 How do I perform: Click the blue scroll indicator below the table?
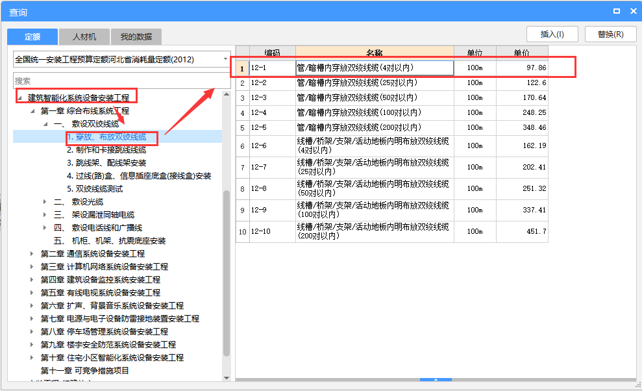tap(436, 381)
